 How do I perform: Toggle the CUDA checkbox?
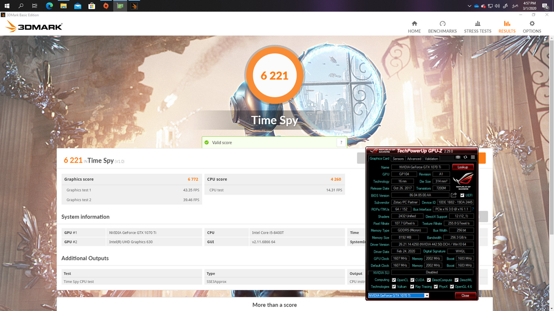(412, 280)
